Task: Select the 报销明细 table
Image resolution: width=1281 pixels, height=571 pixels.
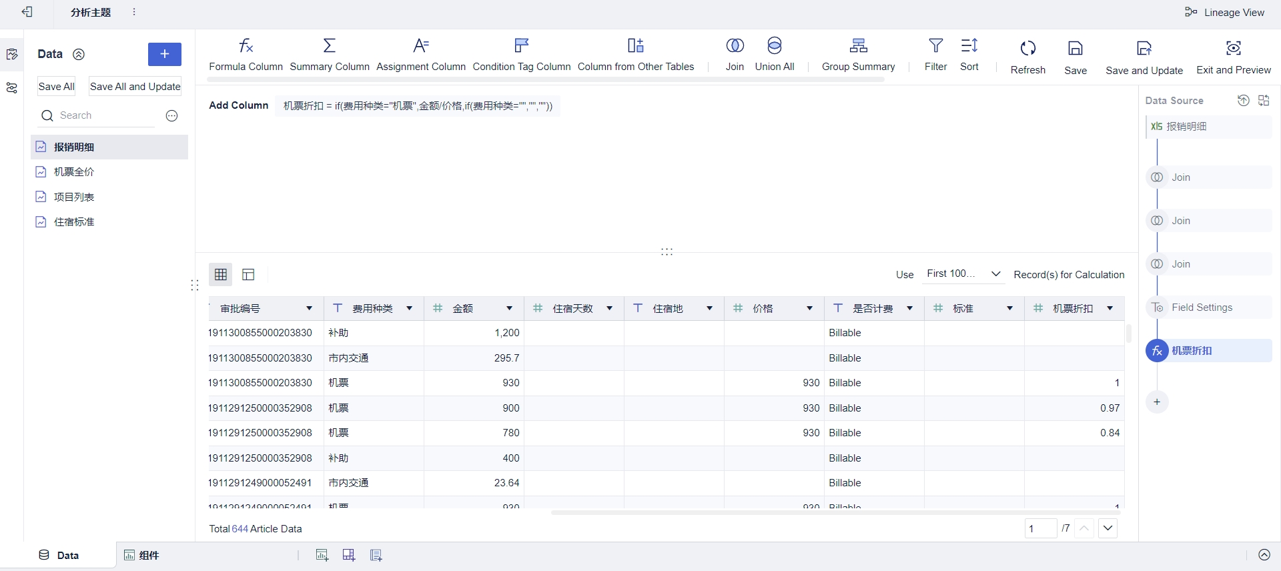Action: coord(109,147)
